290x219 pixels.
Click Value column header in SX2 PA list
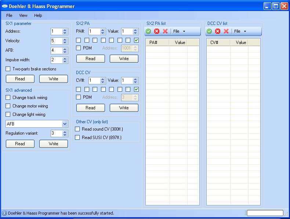178,43
